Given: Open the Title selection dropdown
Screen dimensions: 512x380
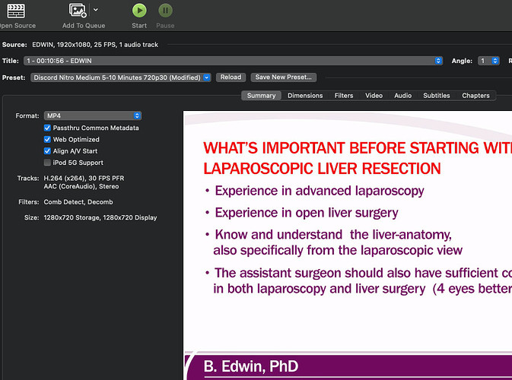Looking at the screenshot, I should point(234,61).
